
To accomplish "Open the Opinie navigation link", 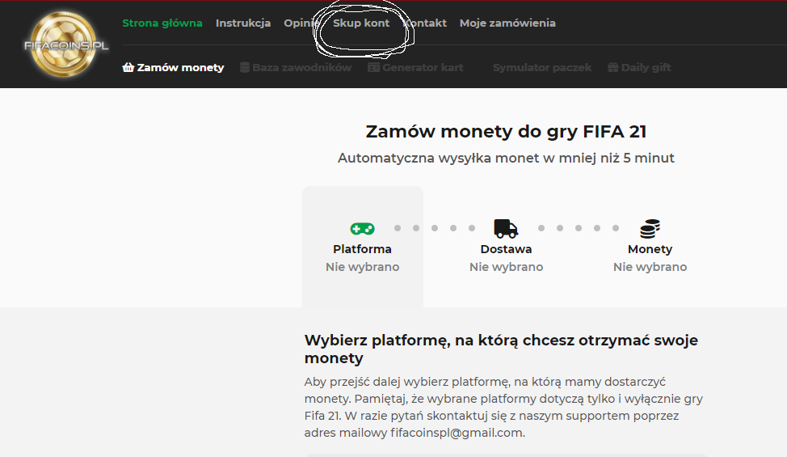I will pyautogui.click(x=301, y=23).
